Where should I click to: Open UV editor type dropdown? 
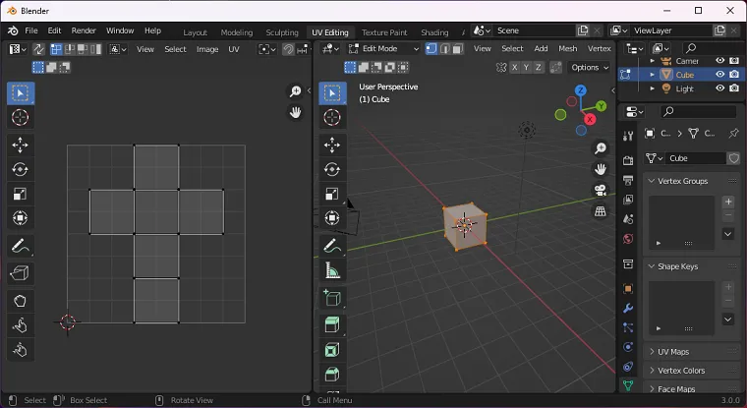[18, 49]
